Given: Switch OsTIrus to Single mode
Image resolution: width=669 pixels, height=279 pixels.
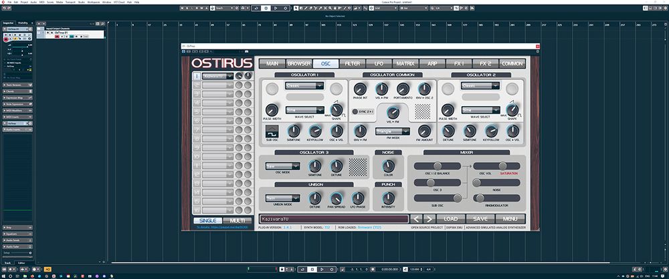Looking at the screenshot, I should point(207,221).
